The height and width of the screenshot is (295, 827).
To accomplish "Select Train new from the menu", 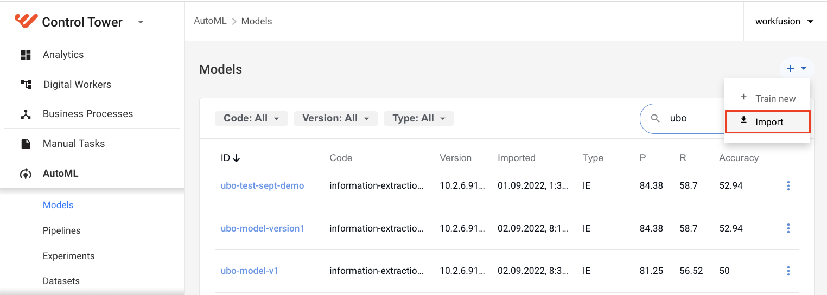I will tap(767, 98).
